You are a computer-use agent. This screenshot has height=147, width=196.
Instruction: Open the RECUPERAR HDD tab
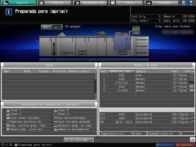pyautogui.click(x=90, y=3)
